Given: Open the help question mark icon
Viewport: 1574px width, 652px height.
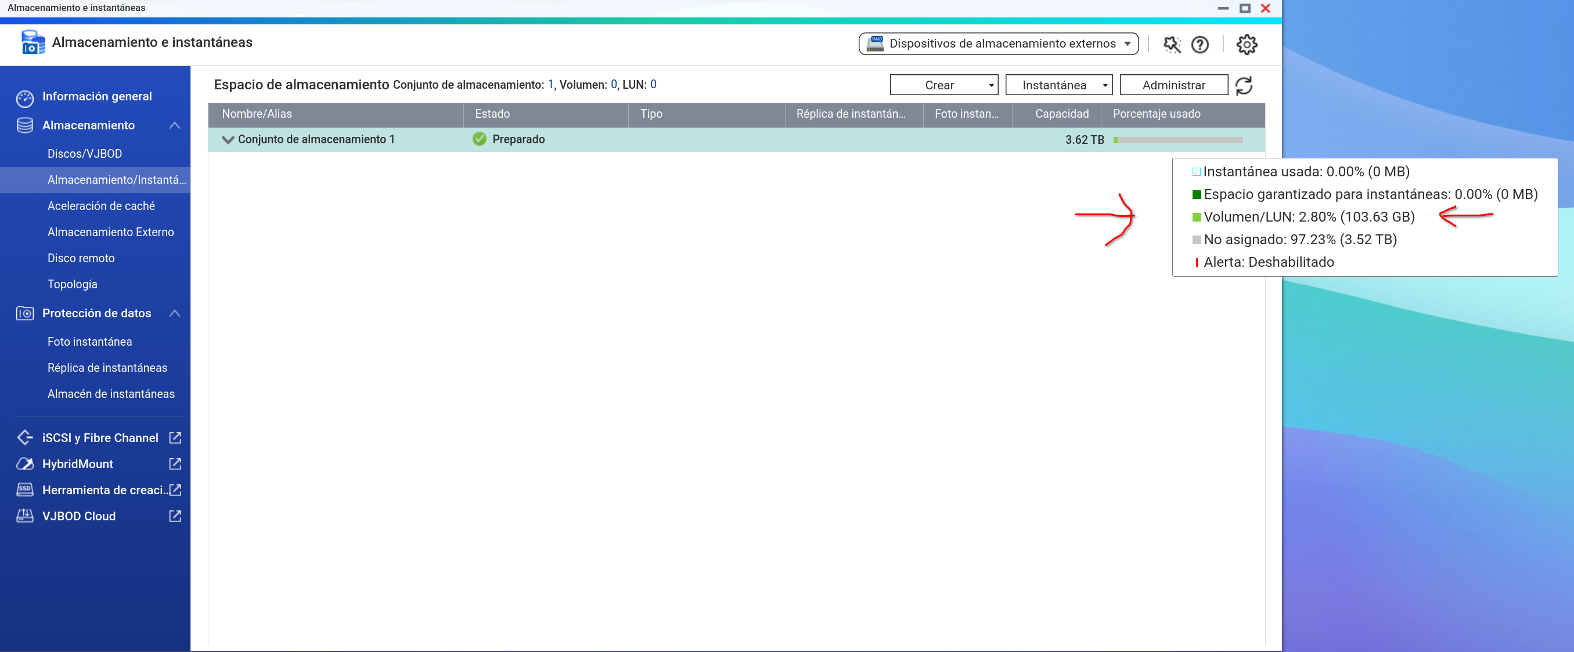Looking at the screenshot, I should click(x=1200, y=44).
